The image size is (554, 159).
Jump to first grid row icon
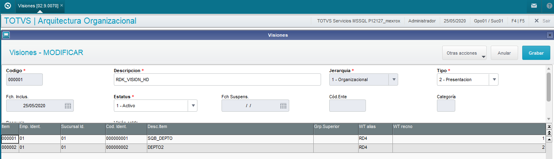click(x=549, y=127)
